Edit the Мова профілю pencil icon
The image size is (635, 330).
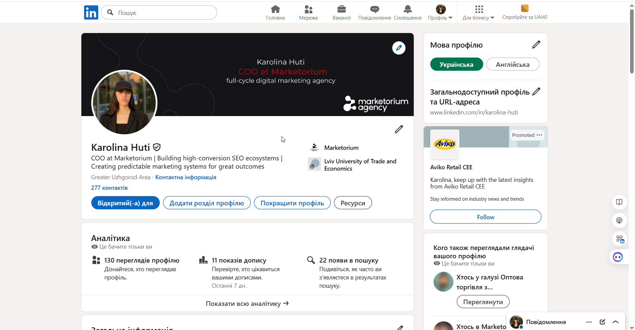click(x=536, y=45)
